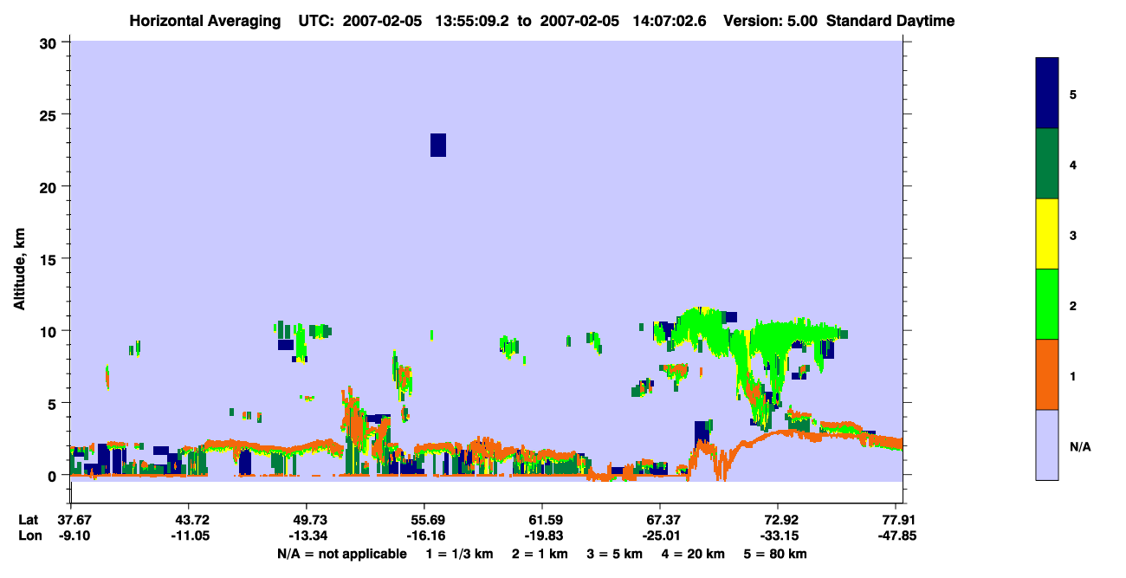Viewport: 1126px width, 578px height.
Task: Click the orange level 1 swatch
Action: click(1047, 374)
